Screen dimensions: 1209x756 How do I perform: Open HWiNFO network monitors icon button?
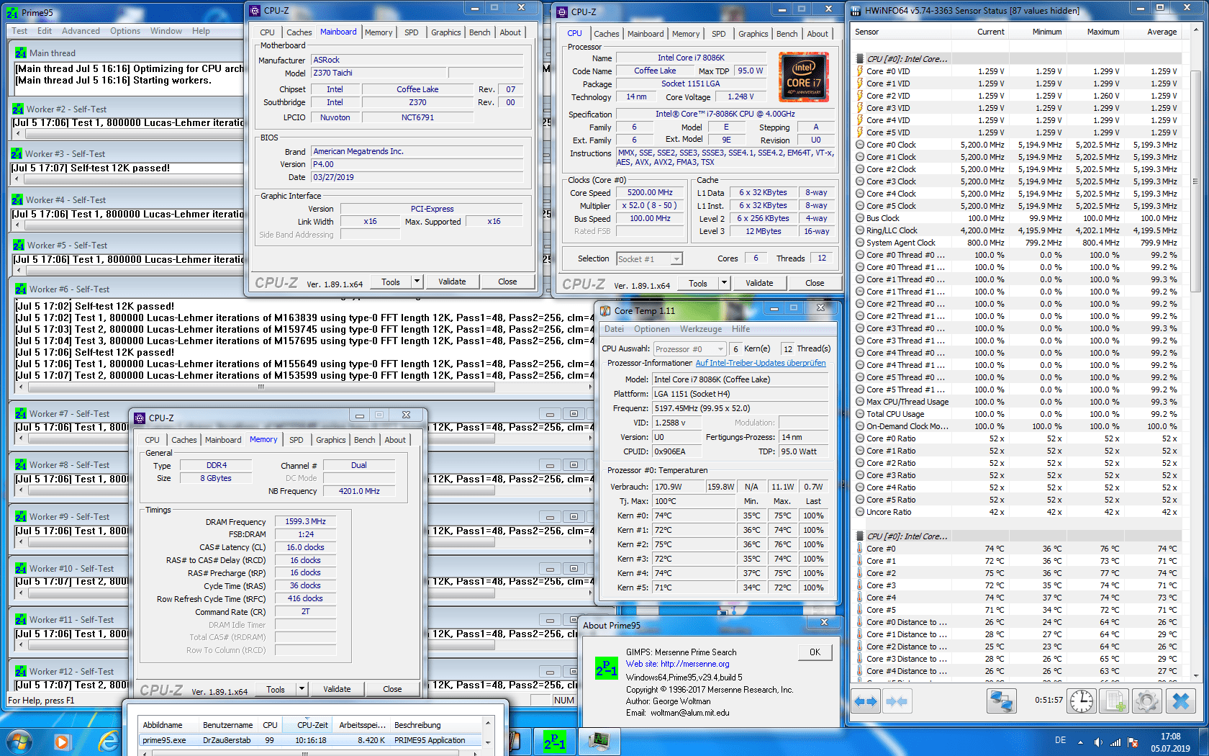click(1001, 701)
